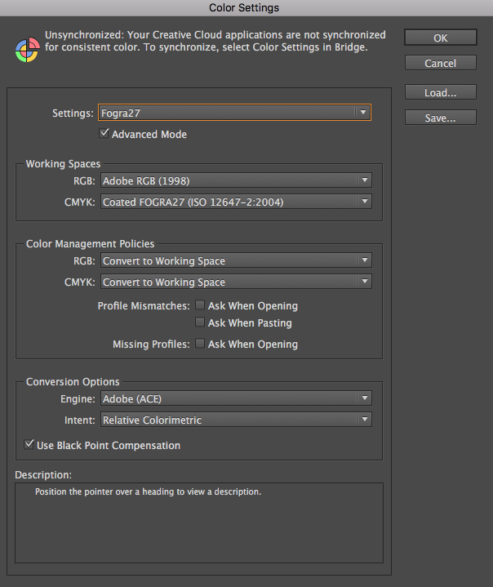Click the Color Settings title bar

pyautogui.click(x=244, y=8)
